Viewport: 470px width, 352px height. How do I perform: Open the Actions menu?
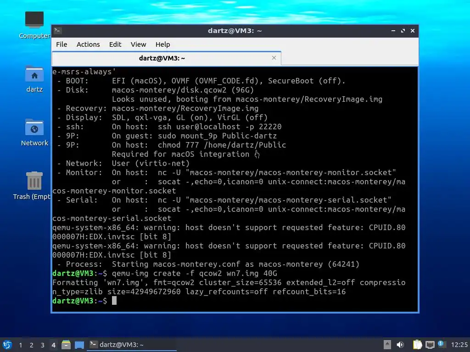88,44
